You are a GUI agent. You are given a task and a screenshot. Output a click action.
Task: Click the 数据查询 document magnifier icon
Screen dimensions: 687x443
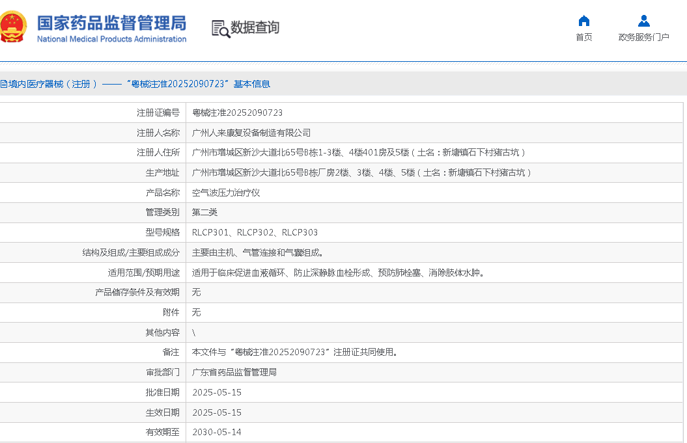point(220,29)
